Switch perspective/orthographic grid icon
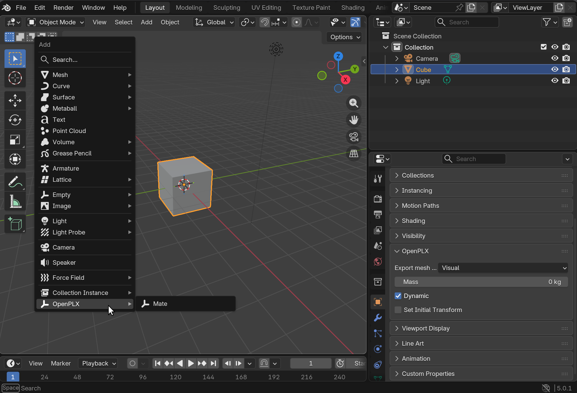 (353, 154)
